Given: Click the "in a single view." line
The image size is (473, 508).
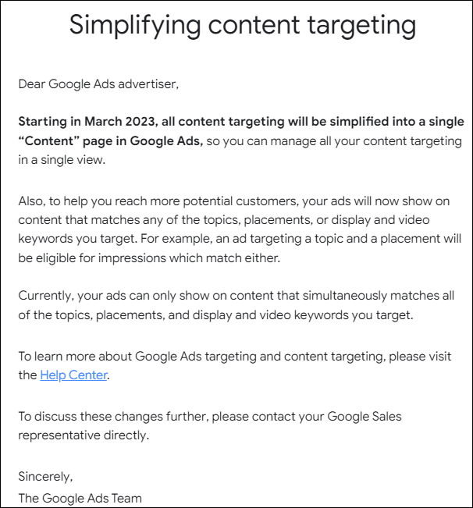Looking at the screenshot, I should tap(62, 160).
